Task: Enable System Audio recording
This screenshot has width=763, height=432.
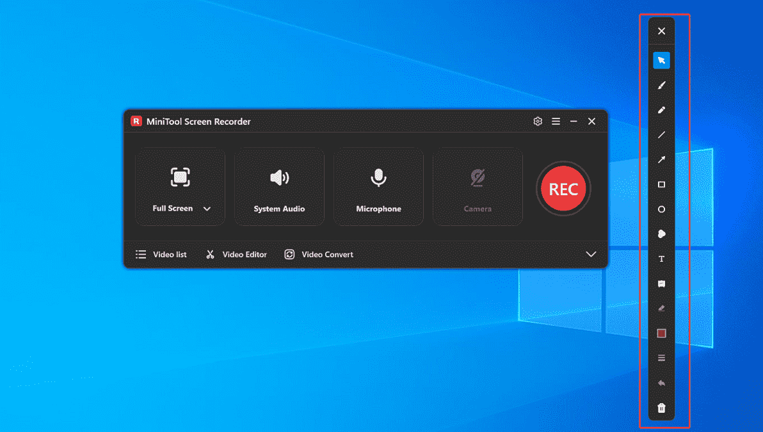Action: coord(279,186)
